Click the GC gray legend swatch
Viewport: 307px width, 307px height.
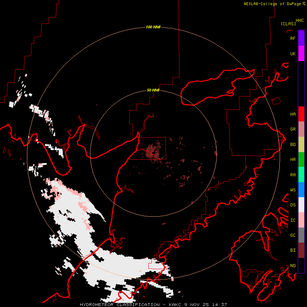pos(301,235)
